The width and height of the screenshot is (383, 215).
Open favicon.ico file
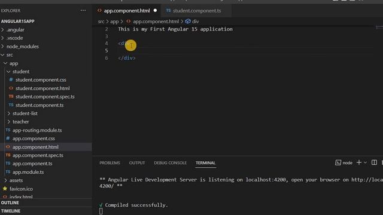pos(21,189)
